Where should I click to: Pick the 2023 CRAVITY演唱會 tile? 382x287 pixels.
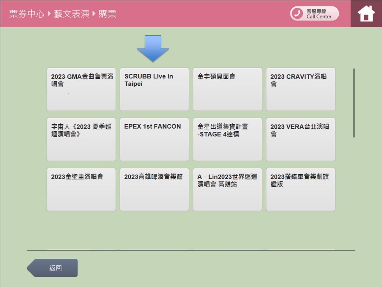tap(300, 89)
